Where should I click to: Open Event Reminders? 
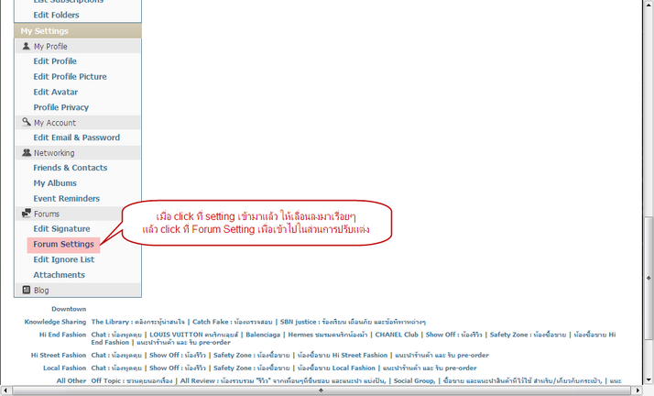point(66,198)
